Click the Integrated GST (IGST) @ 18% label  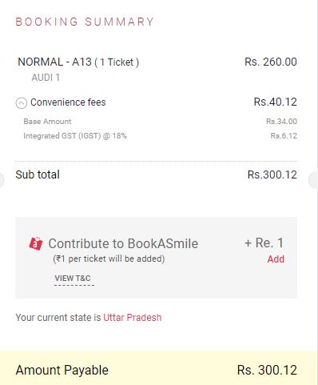pos(75,136)
